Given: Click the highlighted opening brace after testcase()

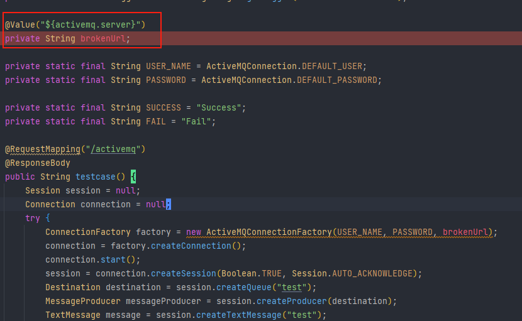Looking at the screenshot, I should tap(133, 177).
